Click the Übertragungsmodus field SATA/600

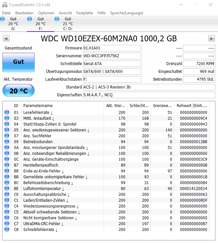(112, 72)
